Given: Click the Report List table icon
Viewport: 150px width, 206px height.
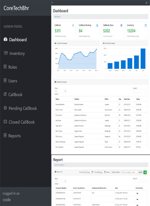Looking at the screenshot, I should (55, 172).
